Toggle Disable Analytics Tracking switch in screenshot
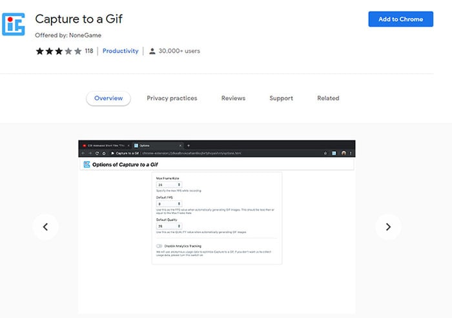This screenshot has width=452, height=318. coord(159,246)
